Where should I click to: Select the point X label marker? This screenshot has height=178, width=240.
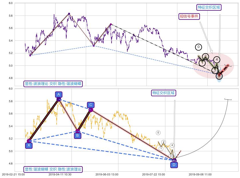(29, 145)
